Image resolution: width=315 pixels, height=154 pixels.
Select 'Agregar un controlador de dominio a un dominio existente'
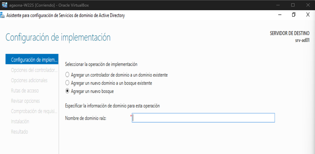point(117,75)
